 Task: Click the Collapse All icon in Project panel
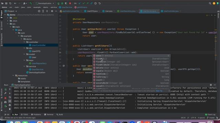click(x=47, y=11)
